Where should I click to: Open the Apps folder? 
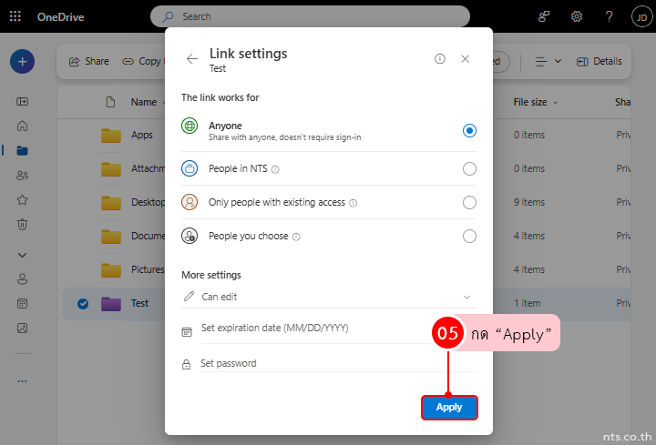pos(142,135)
